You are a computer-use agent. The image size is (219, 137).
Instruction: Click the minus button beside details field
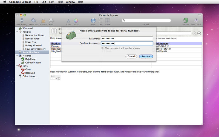tap(194, 33)
